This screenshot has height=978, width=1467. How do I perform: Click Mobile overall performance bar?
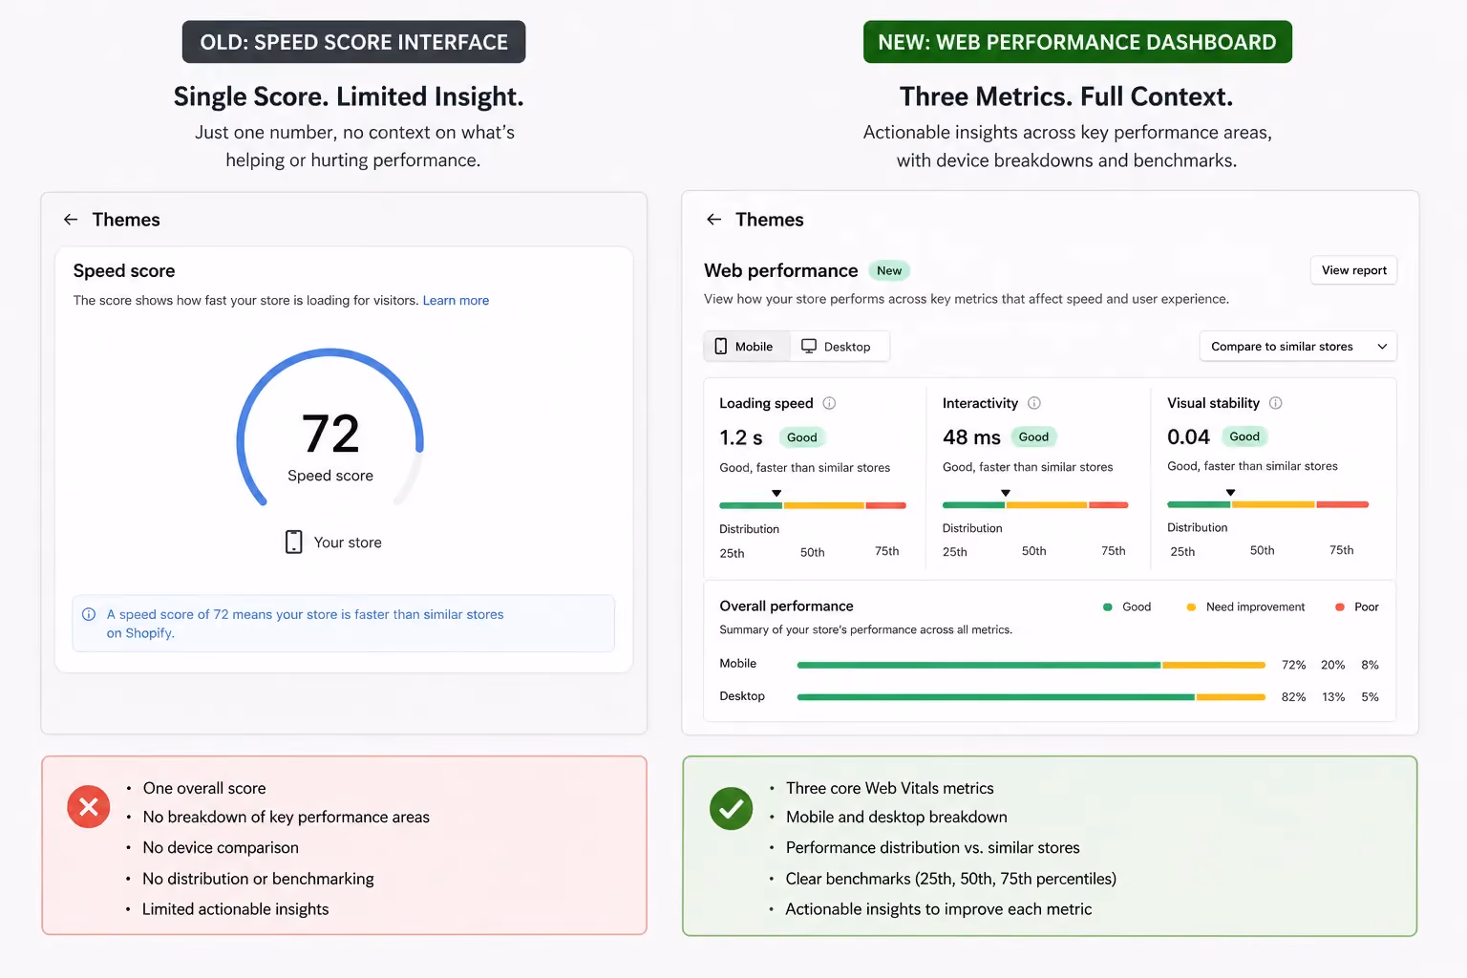tap(1031, 665)
